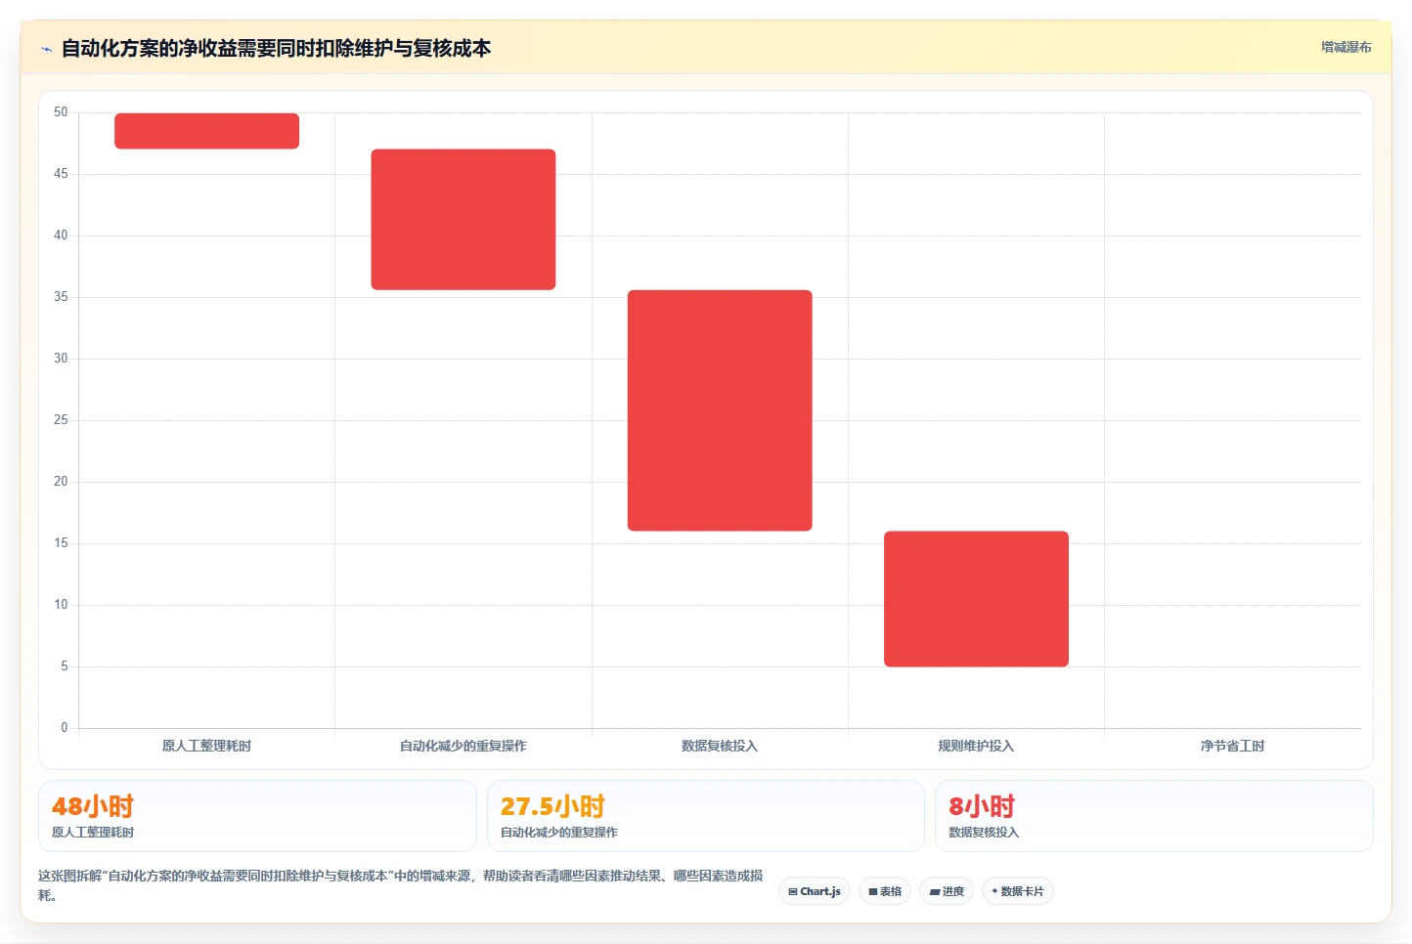Open the 48小时 data card
The height and width of the screenshot is (944, 1412).
tap(257, 816)
